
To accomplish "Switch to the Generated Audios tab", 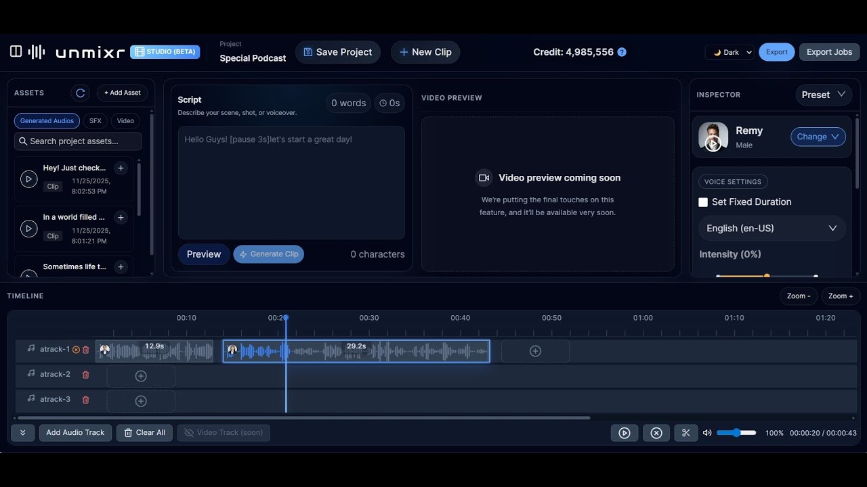I will (47, 121).
